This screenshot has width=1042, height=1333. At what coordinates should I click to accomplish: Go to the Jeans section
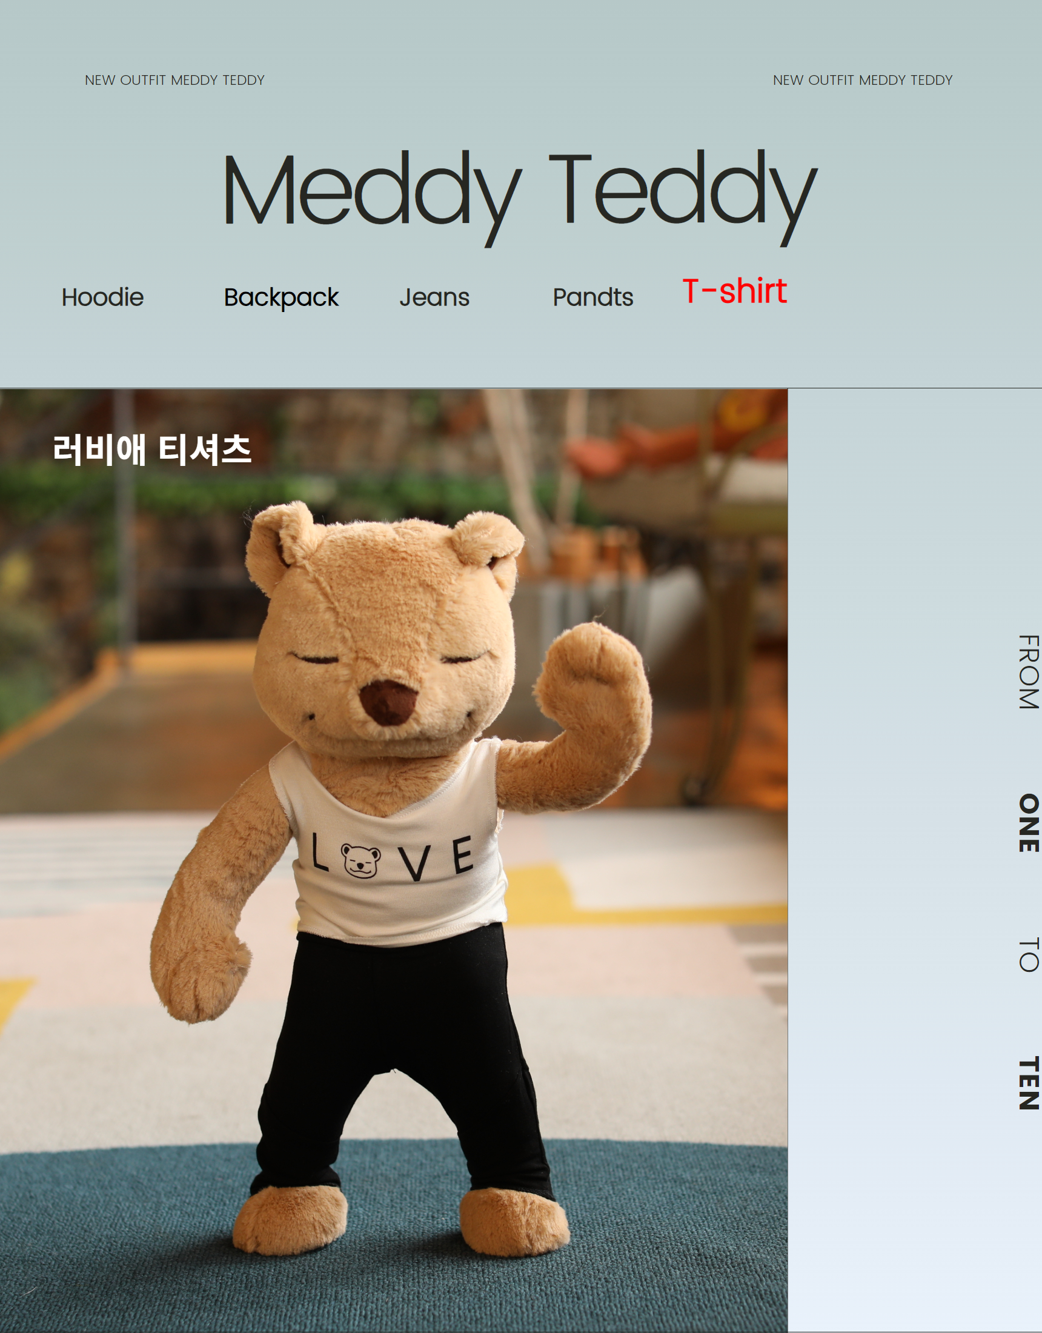[434, 298]
